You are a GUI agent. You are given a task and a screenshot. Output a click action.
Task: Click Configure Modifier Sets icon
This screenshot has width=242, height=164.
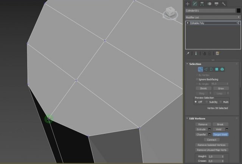click(218, 53)
